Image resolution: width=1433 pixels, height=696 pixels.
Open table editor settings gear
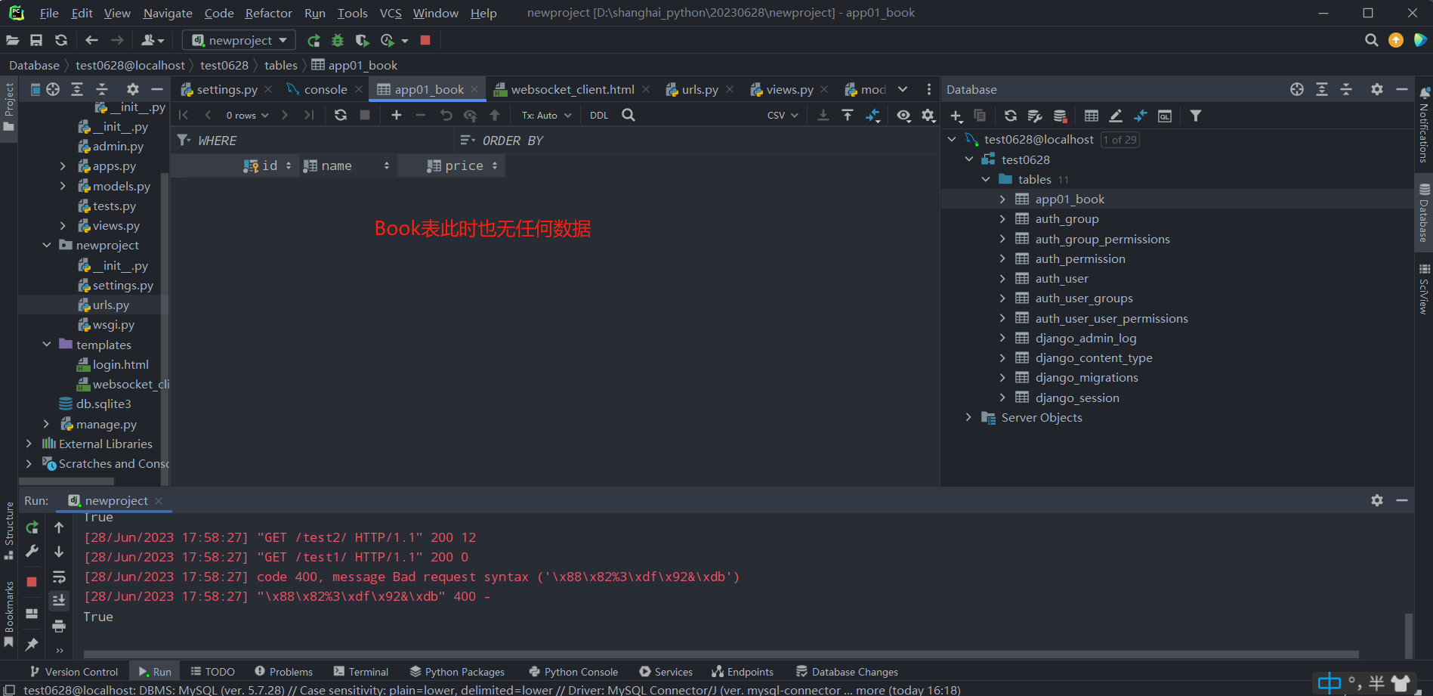tap(928, 115)
